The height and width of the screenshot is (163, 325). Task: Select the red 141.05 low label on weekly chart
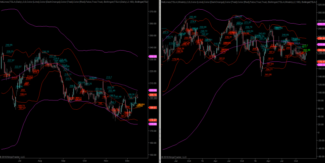268,75
